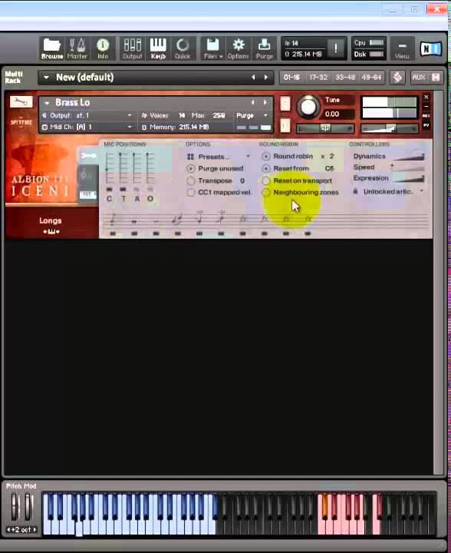The width and height of the screenshot is (451, 553).
Task: Select next instrument arrow in Brass Lo
Action: pyautogui.click(x=265, y=102)
